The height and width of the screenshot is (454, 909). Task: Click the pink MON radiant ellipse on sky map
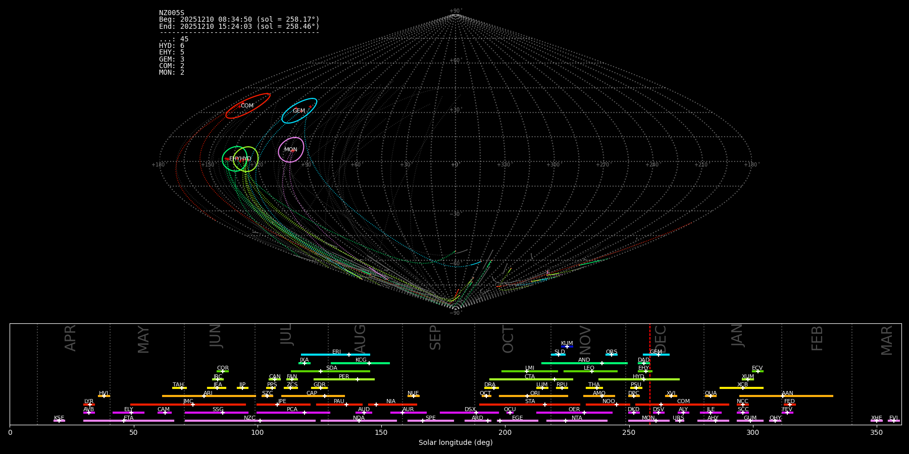(x=291, y=150)
